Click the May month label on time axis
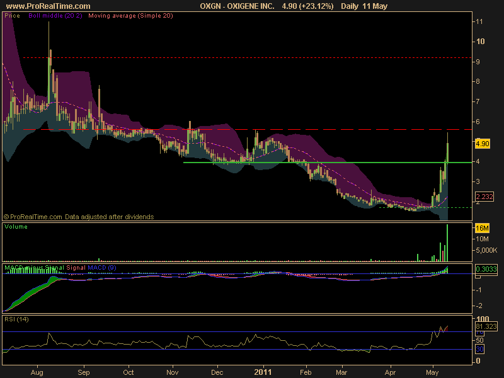Viewport: 504px width, 378px height. [x=432, y=372]
